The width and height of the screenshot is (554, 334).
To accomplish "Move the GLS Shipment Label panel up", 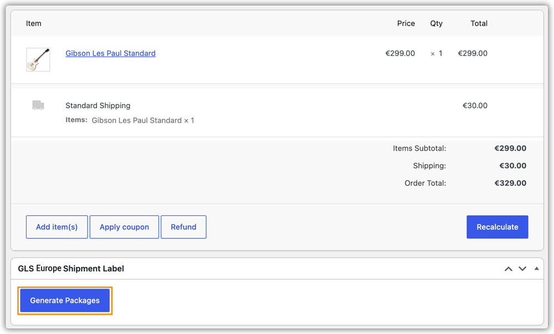I will pyautogui.click(x=509, y=269).
